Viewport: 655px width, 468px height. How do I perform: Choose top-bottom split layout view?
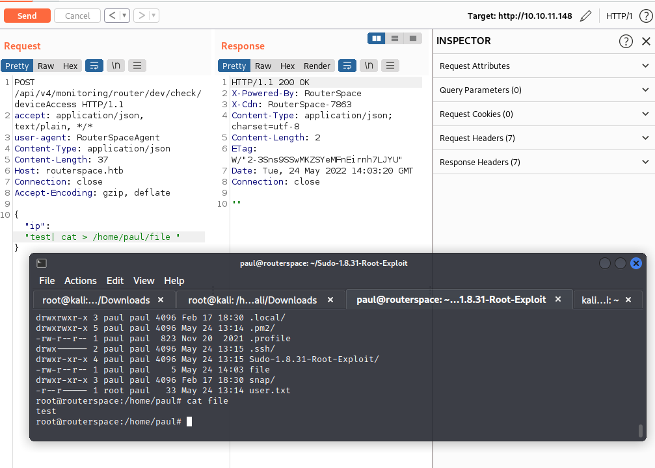[395, 38]
